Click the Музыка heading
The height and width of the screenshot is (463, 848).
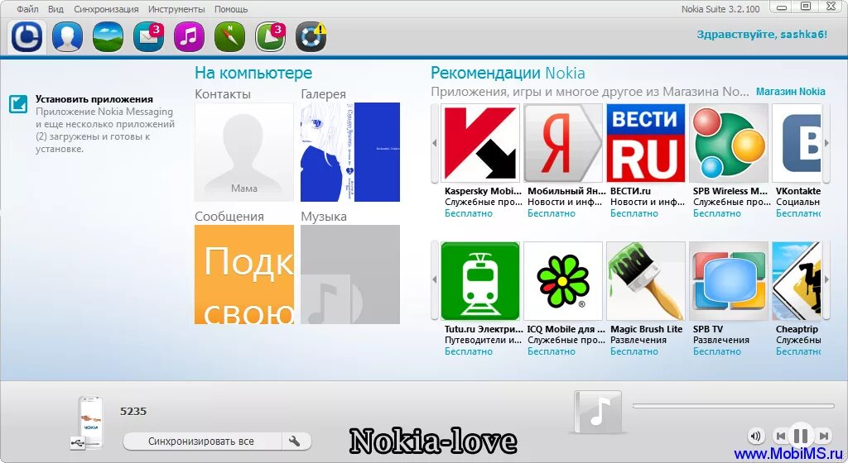pos(324,217)
